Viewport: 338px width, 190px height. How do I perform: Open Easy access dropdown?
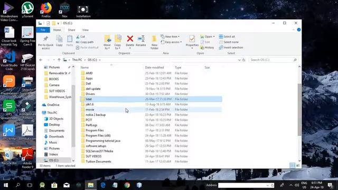point(171,42)
